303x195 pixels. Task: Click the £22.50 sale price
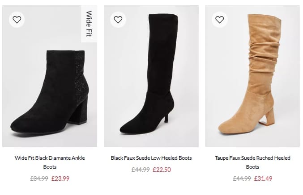162,170
